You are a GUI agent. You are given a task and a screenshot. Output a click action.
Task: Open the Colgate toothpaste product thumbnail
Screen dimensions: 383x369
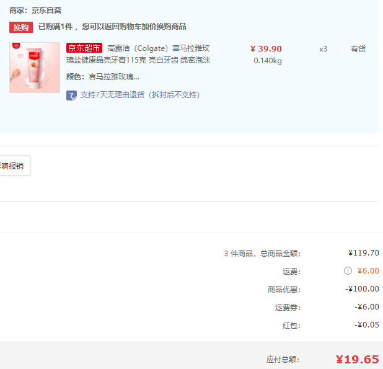(x=35, y=68)
